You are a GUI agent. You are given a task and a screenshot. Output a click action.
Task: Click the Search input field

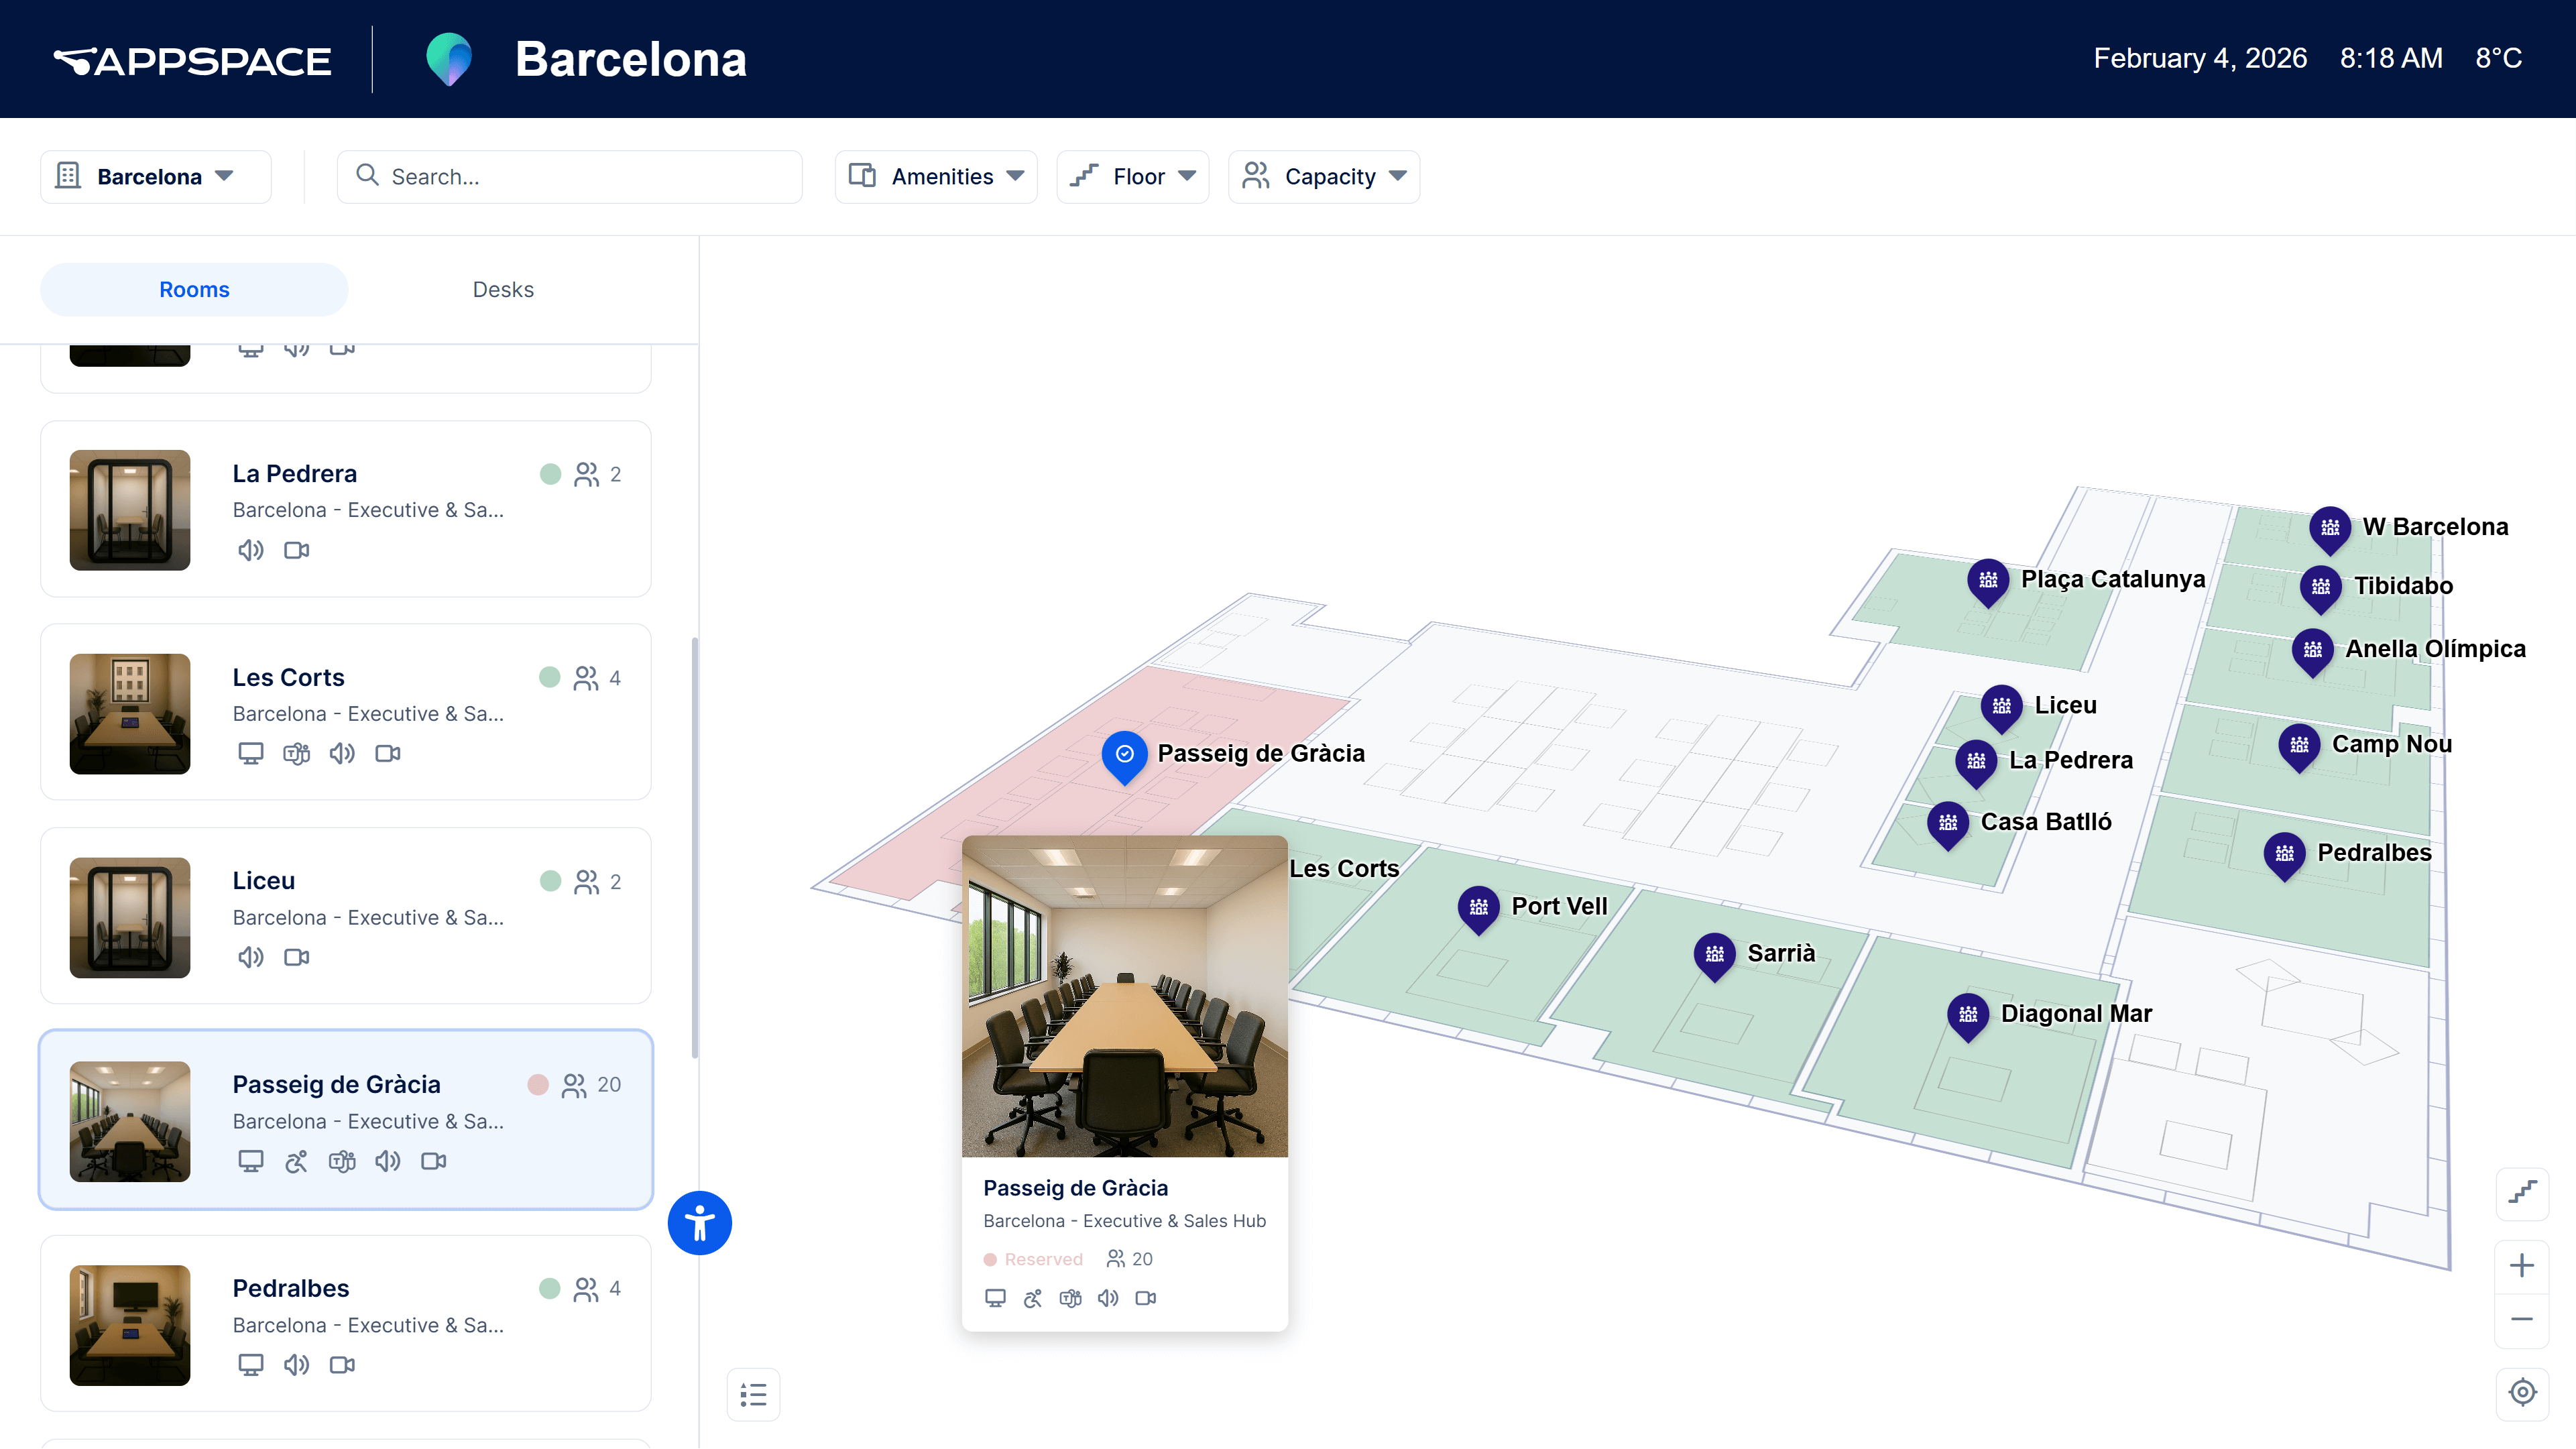pyautogui.click(x=570, y=177)
